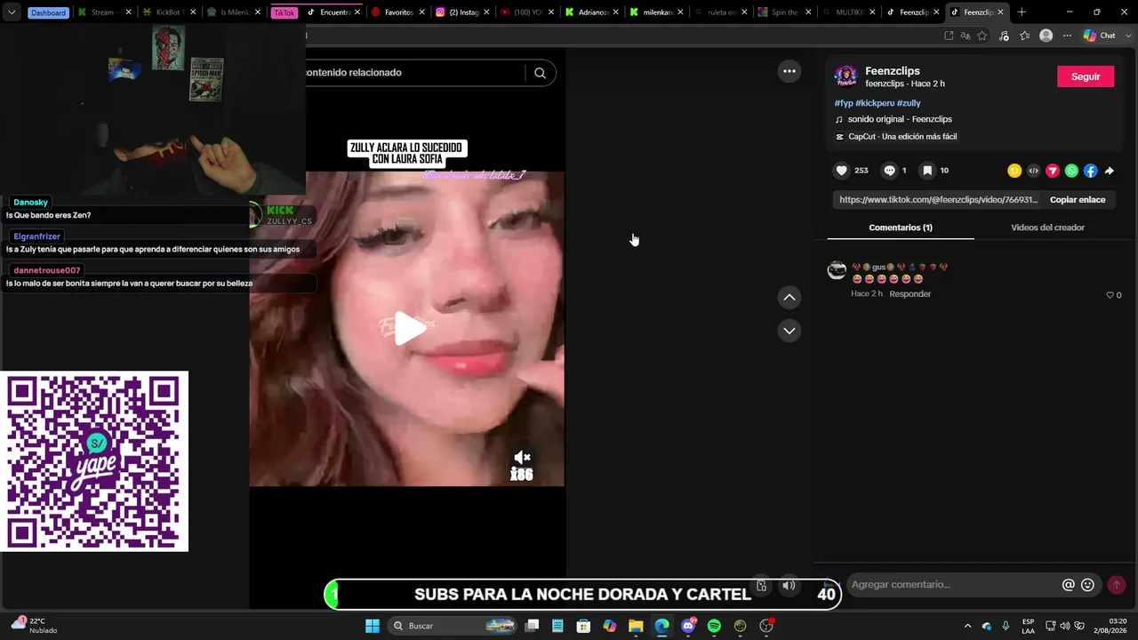Image resolution: width=1138 pixels, height=640 pixels.
Task: Copy the video link with Copiar enlace
Action: [1078, 200]
